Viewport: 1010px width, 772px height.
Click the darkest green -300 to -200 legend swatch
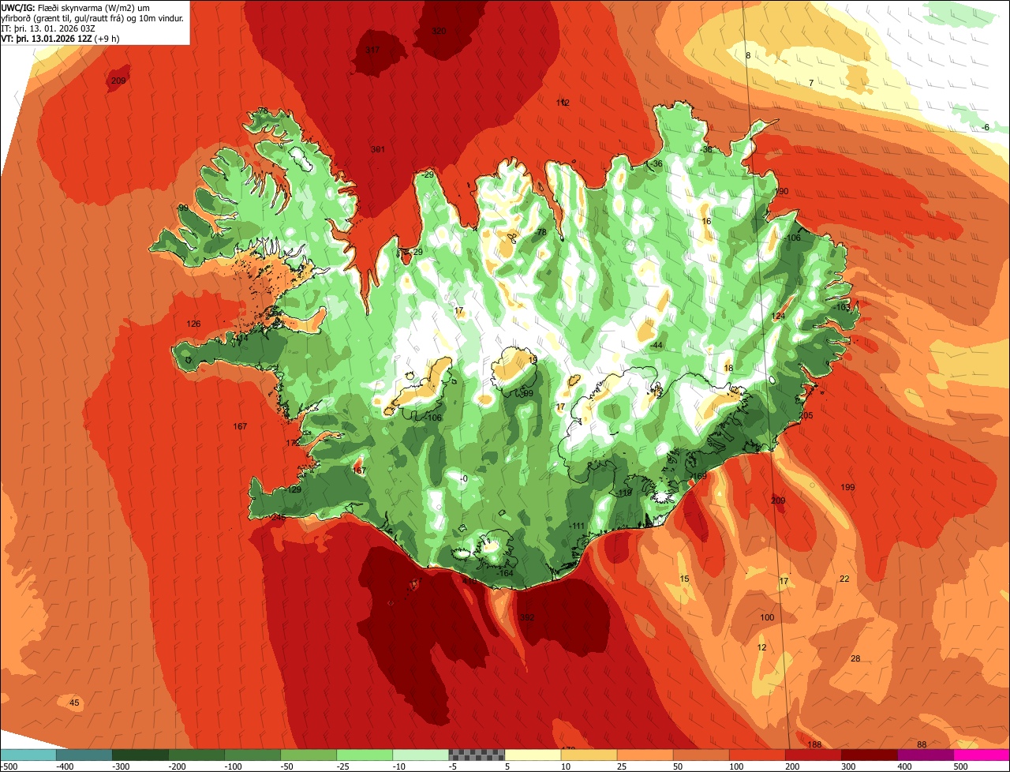tap(140, 755)
